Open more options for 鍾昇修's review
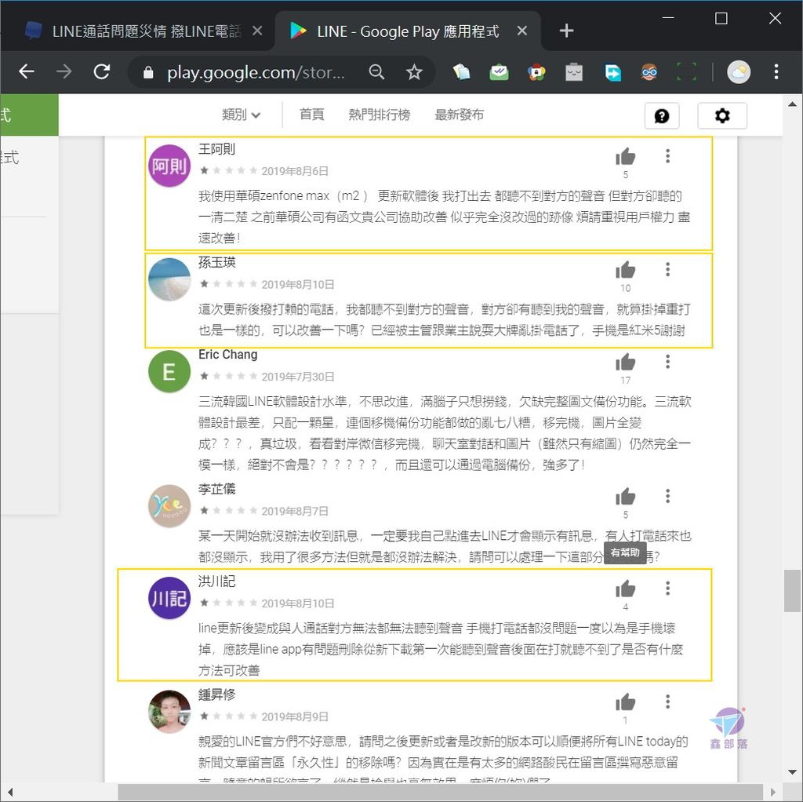 (x=667, y=702)
